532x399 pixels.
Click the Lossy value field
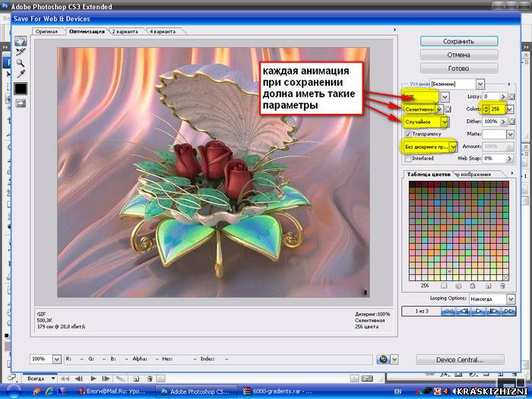click(x=491, y=97)
